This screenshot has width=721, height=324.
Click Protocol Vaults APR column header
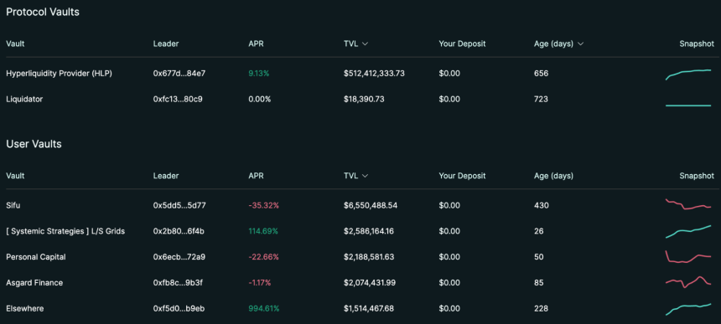click(256, 44)
